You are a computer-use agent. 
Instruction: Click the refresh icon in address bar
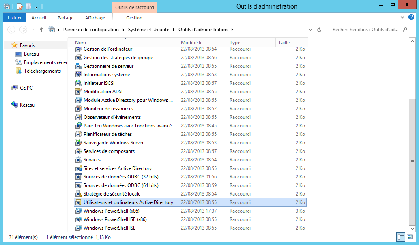319,30
